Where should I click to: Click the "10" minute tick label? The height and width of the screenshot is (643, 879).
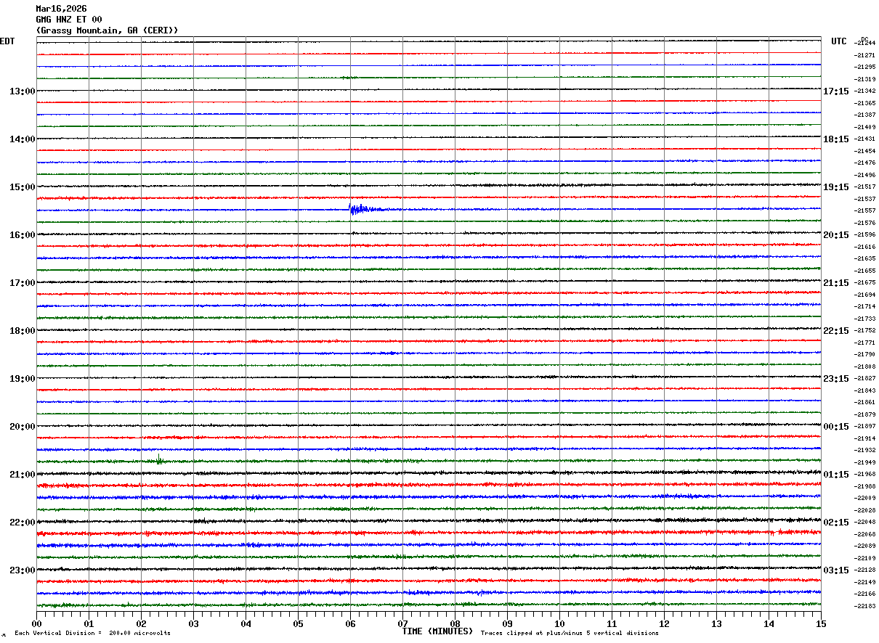click(x=559, y=623)
